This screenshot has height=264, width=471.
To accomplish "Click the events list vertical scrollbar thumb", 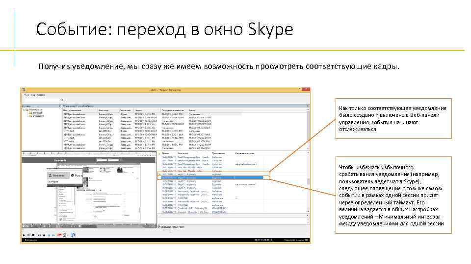I will click(x=308, y=181).
